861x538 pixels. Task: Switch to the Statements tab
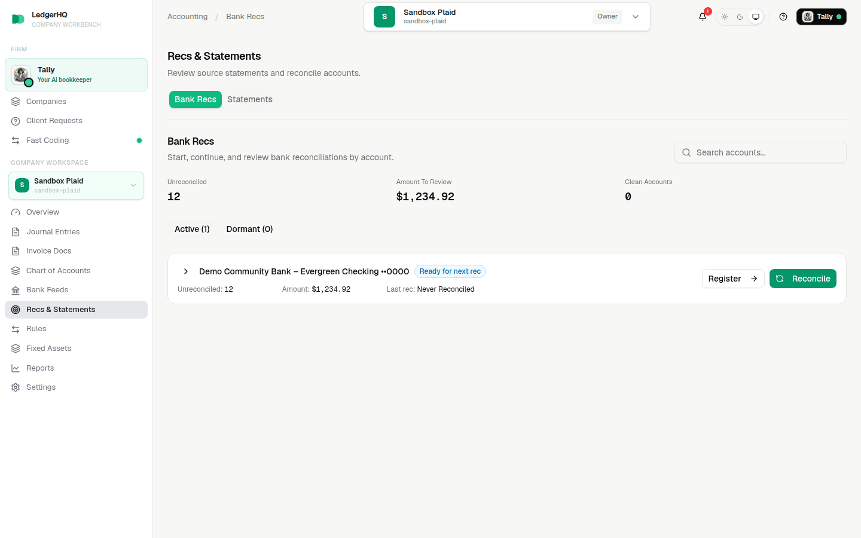coord(250,99)
